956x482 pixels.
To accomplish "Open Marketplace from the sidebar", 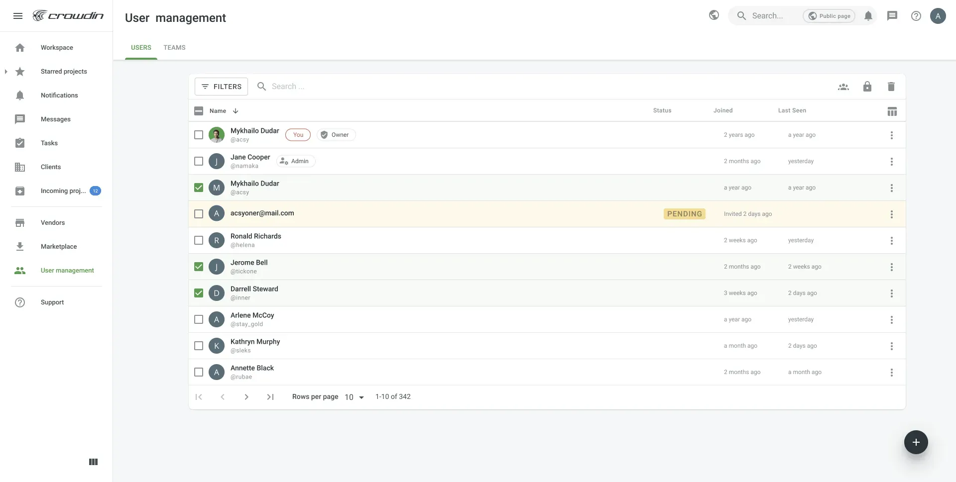I will (59, 247).
